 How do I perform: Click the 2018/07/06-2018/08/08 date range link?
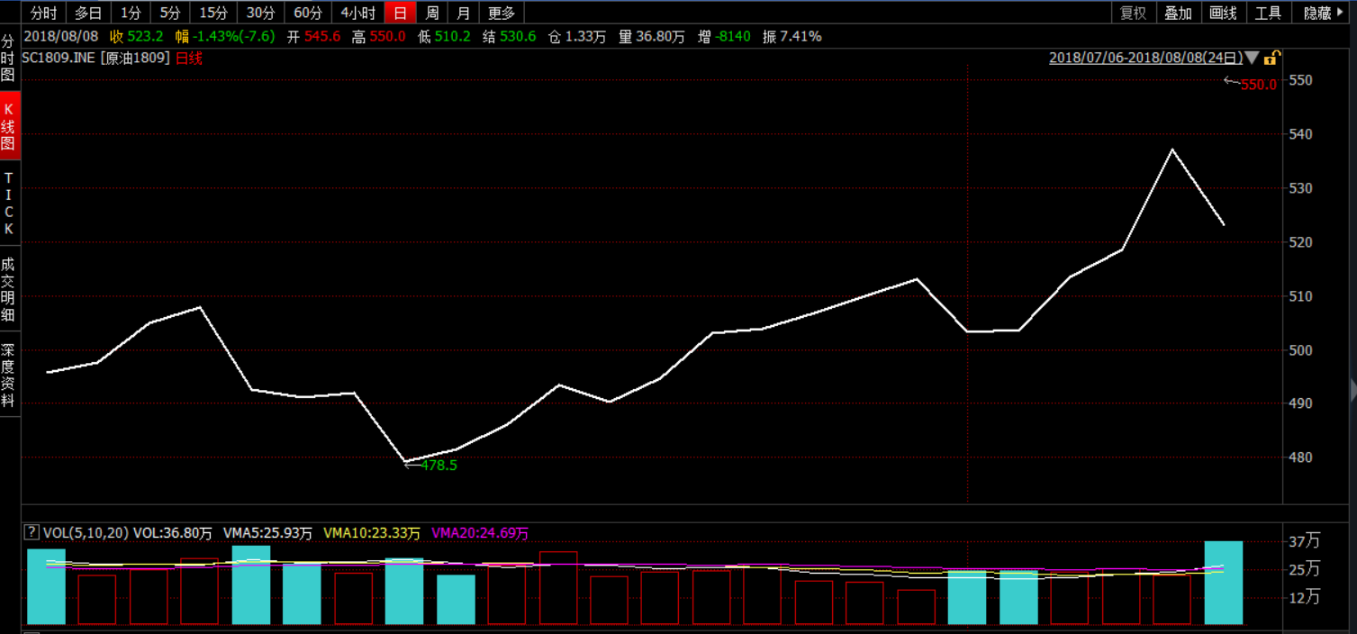(x=1144, y=59)
